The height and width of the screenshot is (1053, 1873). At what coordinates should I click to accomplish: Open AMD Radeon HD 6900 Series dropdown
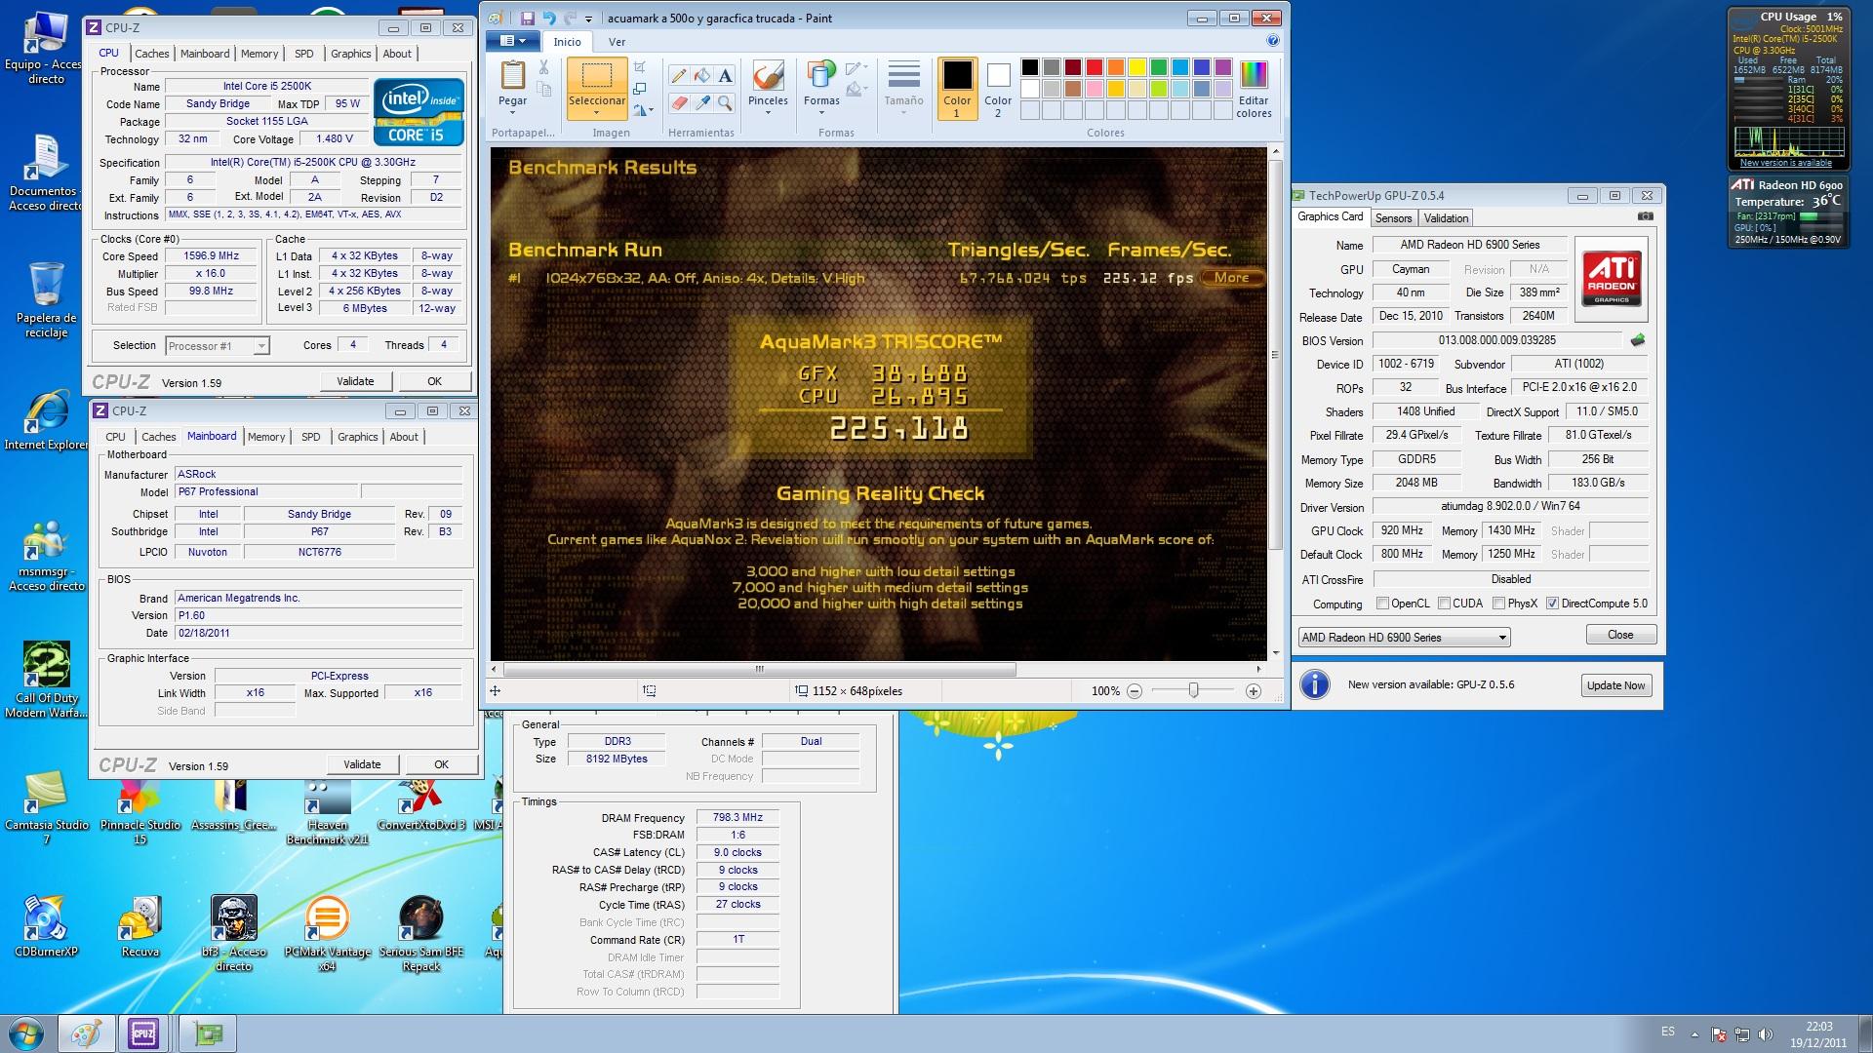point(1404,638)
